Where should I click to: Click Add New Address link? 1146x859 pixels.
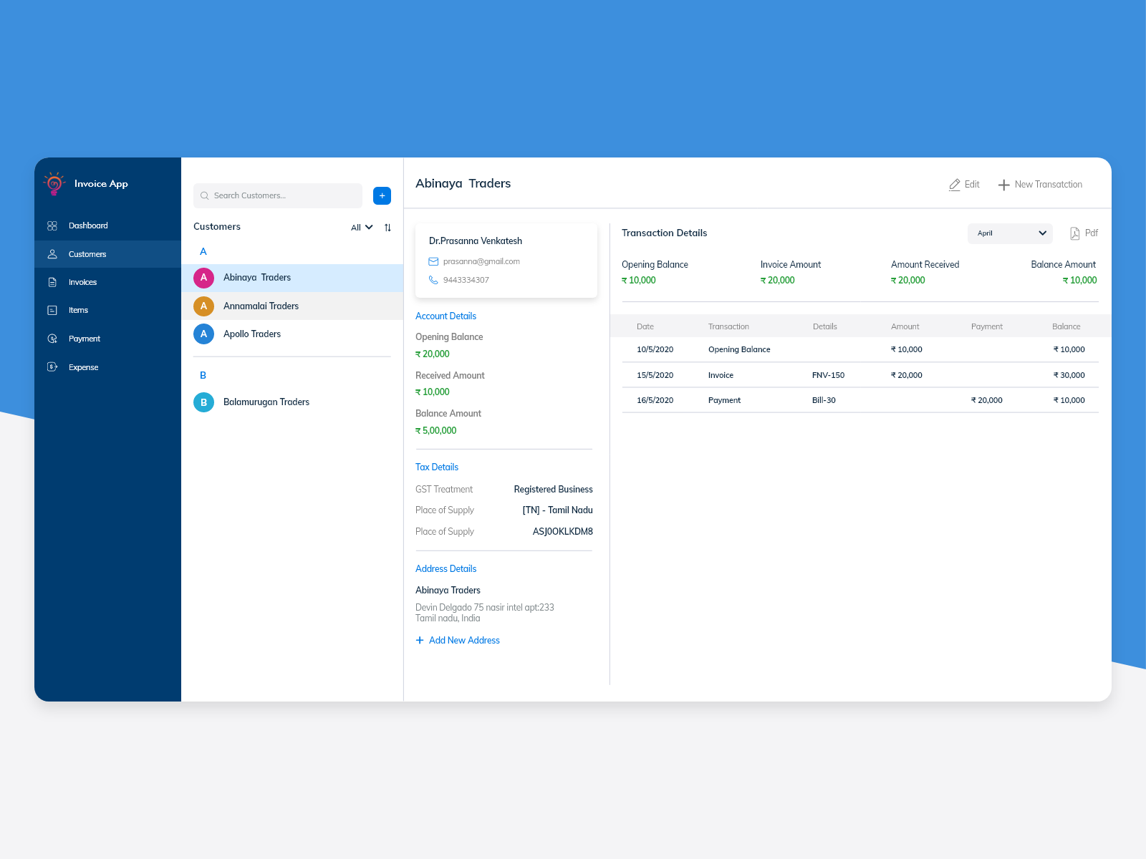click(x=457, y=640)
